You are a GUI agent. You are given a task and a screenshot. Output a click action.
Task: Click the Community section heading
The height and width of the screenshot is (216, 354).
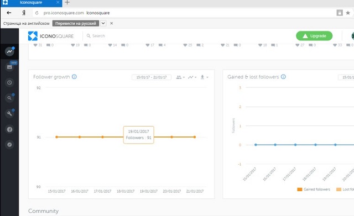coord(43,211)
